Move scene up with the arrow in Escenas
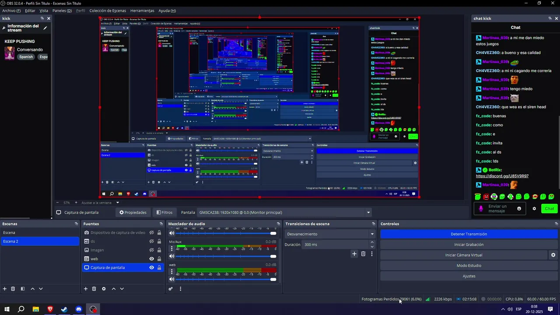Image resolution: width=560 pixels, height=315 pixels. [32, 289]
